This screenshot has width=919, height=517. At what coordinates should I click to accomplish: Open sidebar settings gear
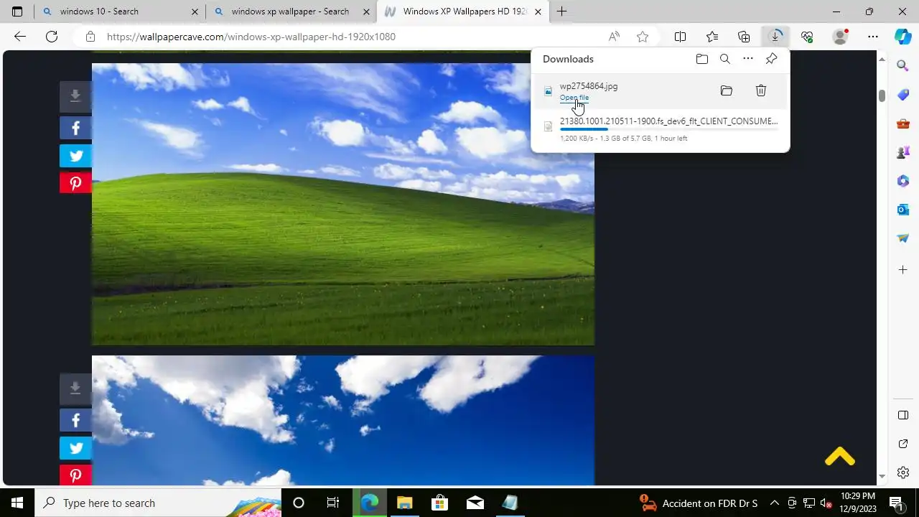pos(903,472)
